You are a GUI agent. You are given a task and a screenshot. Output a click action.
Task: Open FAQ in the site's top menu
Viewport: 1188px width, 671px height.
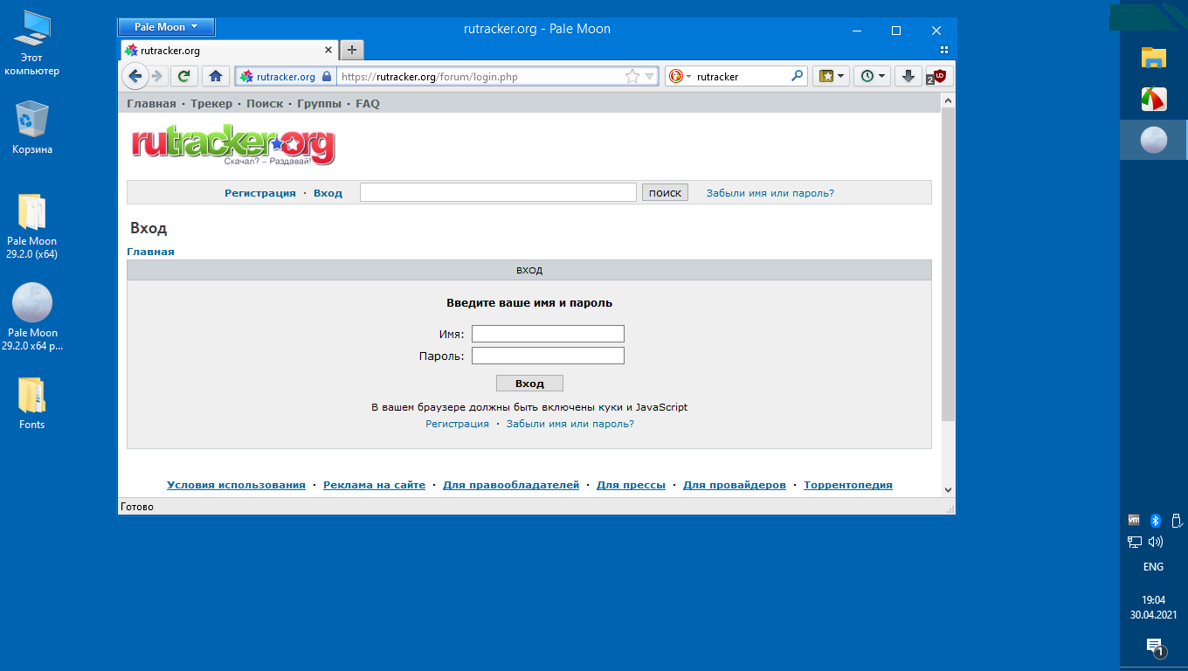pos(368,103)
